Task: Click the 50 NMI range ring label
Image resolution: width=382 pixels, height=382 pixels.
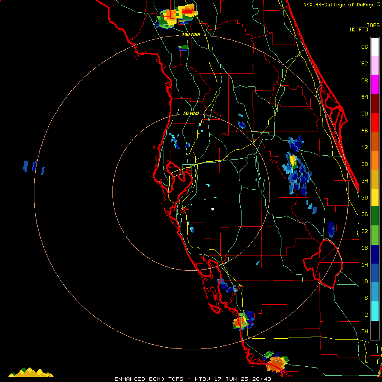Action: click(x=191, y=113)
